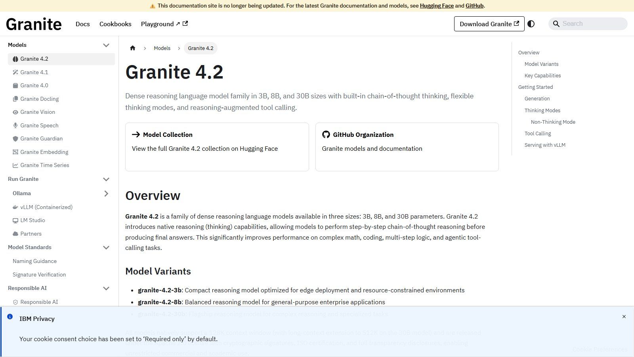Open the GitHub Organization card

coord(407,147)
